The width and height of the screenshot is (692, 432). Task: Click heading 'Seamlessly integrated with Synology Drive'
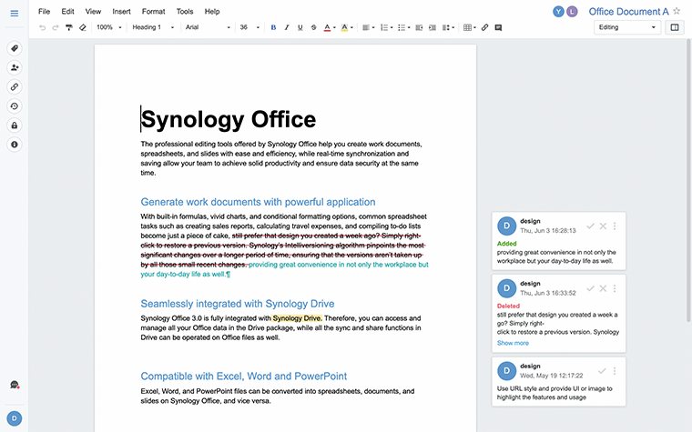coord(238,304)
